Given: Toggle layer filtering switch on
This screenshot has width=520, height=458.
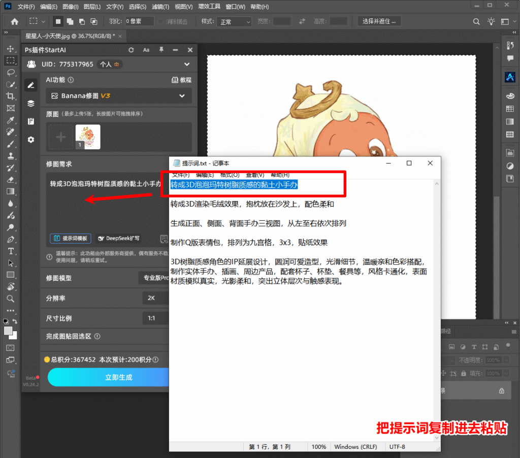Looking at the screenshot, I should 508,346.
